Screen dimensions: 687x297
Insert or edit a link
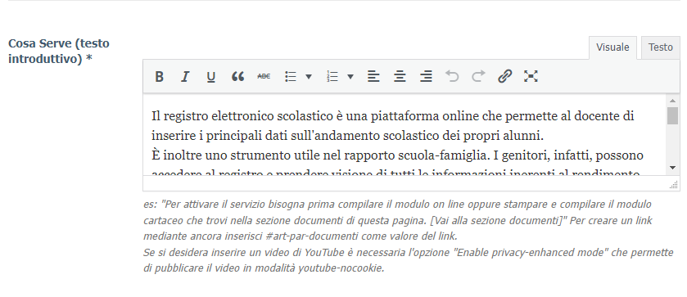point(504,77)
